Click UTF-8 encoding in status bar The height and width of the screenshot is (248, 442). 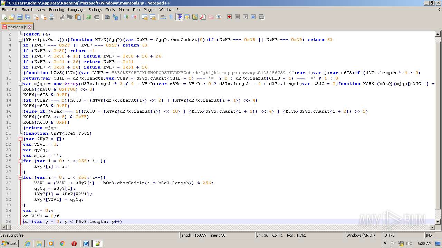[404, 235]
